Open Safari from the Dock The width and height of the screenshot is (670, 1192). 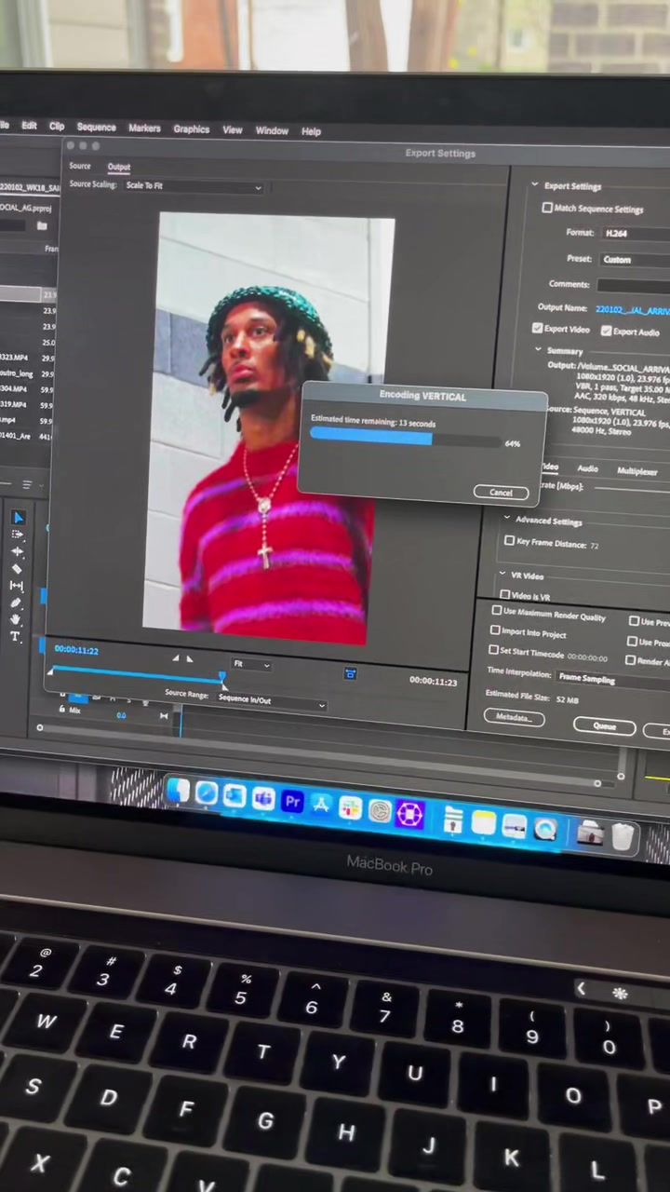tap(207, 793)
